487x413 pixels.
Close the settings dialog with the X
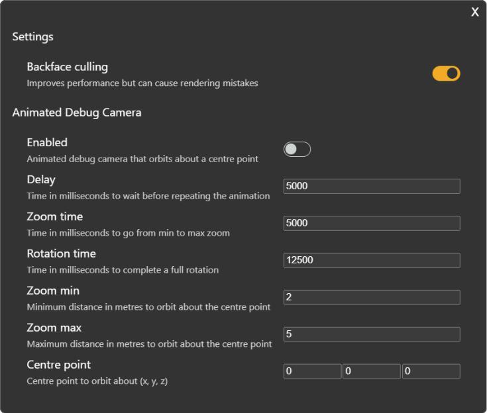(x=475, y=12)
